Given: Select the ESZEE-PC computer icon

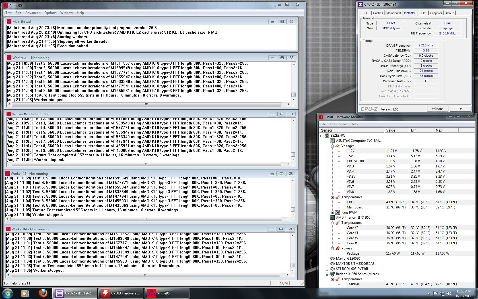Looking at the screenshot, I should [x=327, y=136].
